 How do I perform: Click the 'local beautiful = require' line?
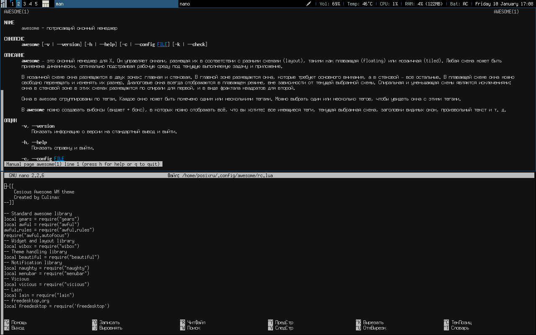(x=52, y=257)
